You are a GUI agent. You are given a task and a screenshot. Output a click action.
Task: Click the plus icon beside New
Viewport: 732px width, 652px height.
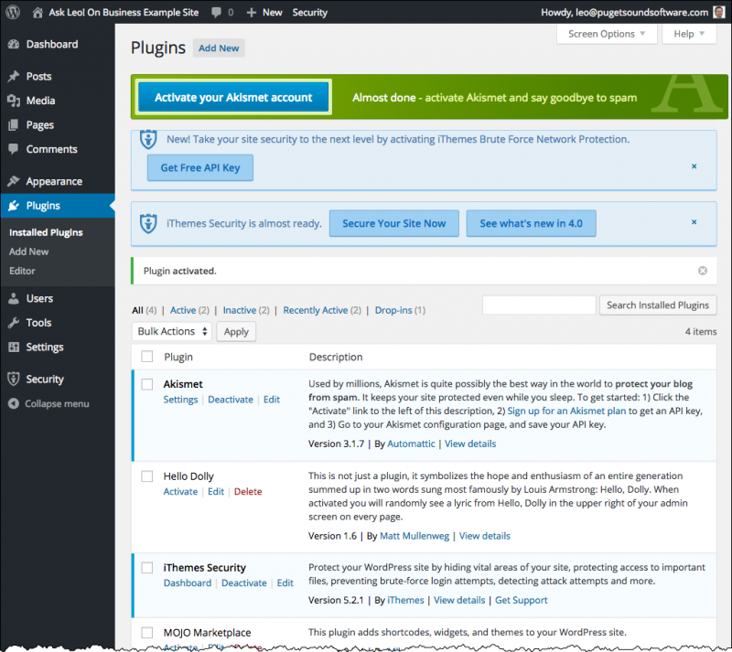(x=251, y=13)
